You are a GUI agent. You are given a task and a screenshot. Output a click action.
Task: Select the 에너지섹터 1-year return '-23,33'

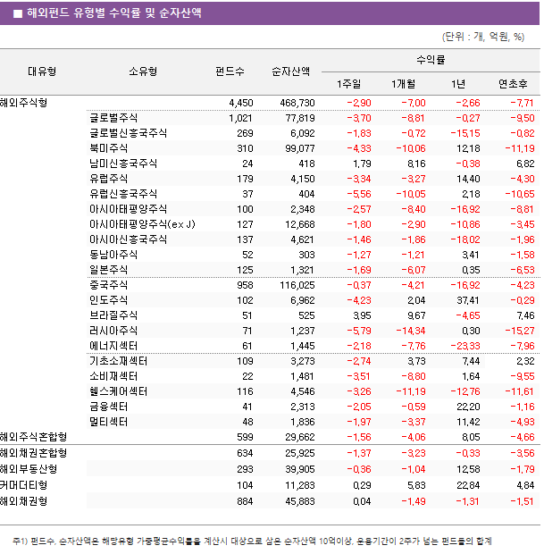pyautogui.click(x=465, y=346)
